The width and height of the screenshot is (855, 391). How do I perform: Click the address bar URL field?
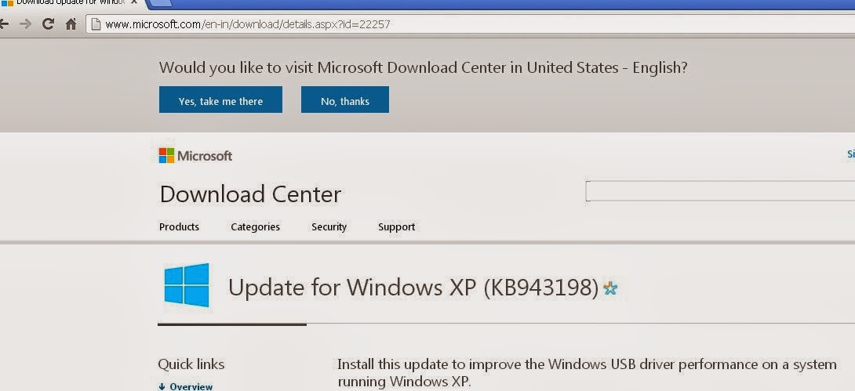coord(470,24)
